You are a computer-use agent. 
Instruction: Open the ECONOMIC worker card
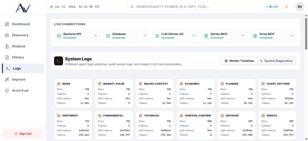[x=195, y=94]
